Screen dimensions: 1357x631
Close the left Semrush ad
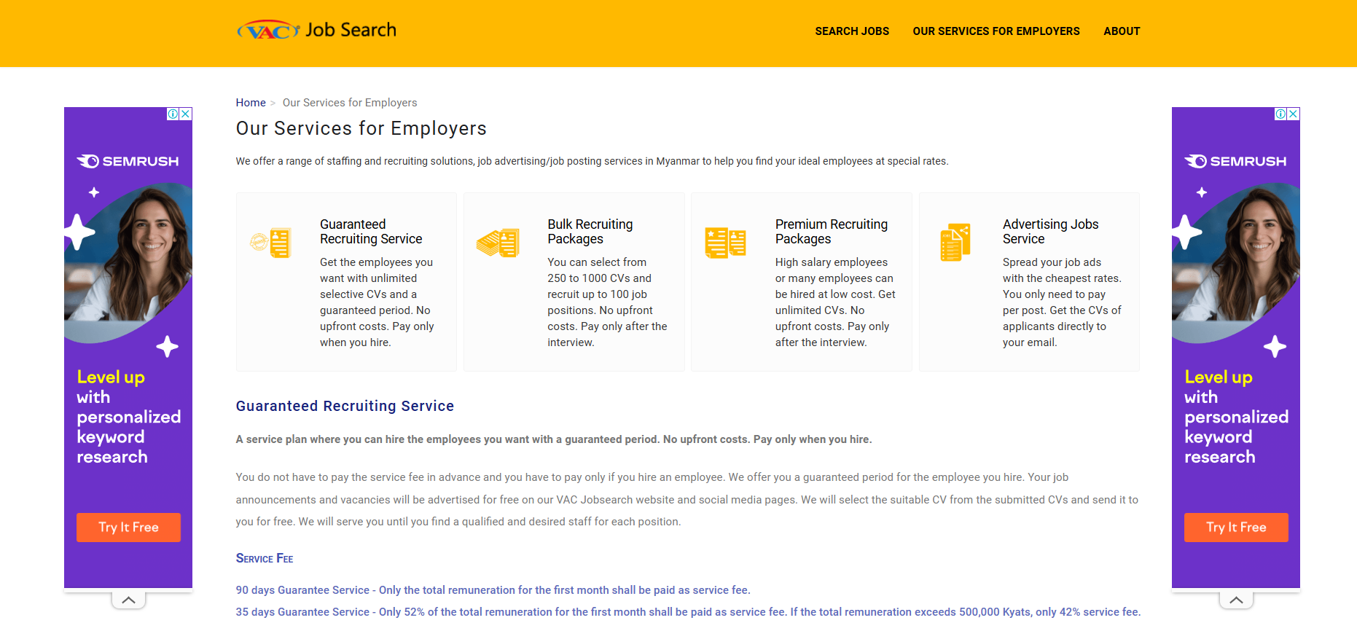186,114
